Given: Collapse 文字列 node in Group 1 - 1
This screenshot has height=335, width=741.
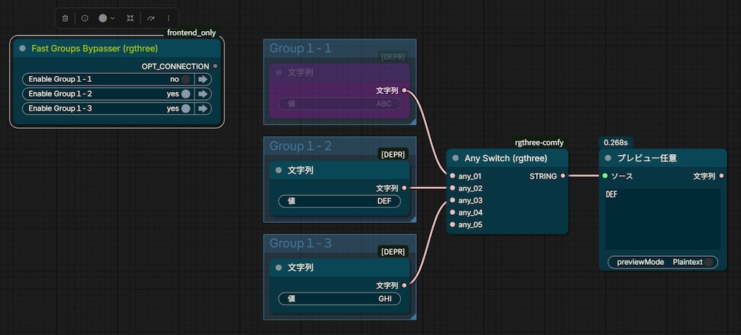Looking at the screenshot, I should tap(279, 73).
